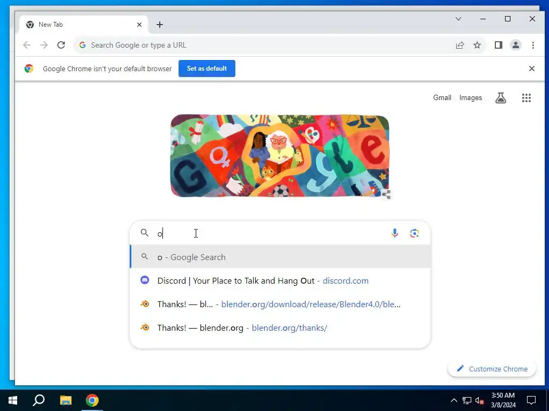Click the Google G icon in address bar
Image resolution: width=549 pixels, height=411 pixels.
(x=82, y=45)
